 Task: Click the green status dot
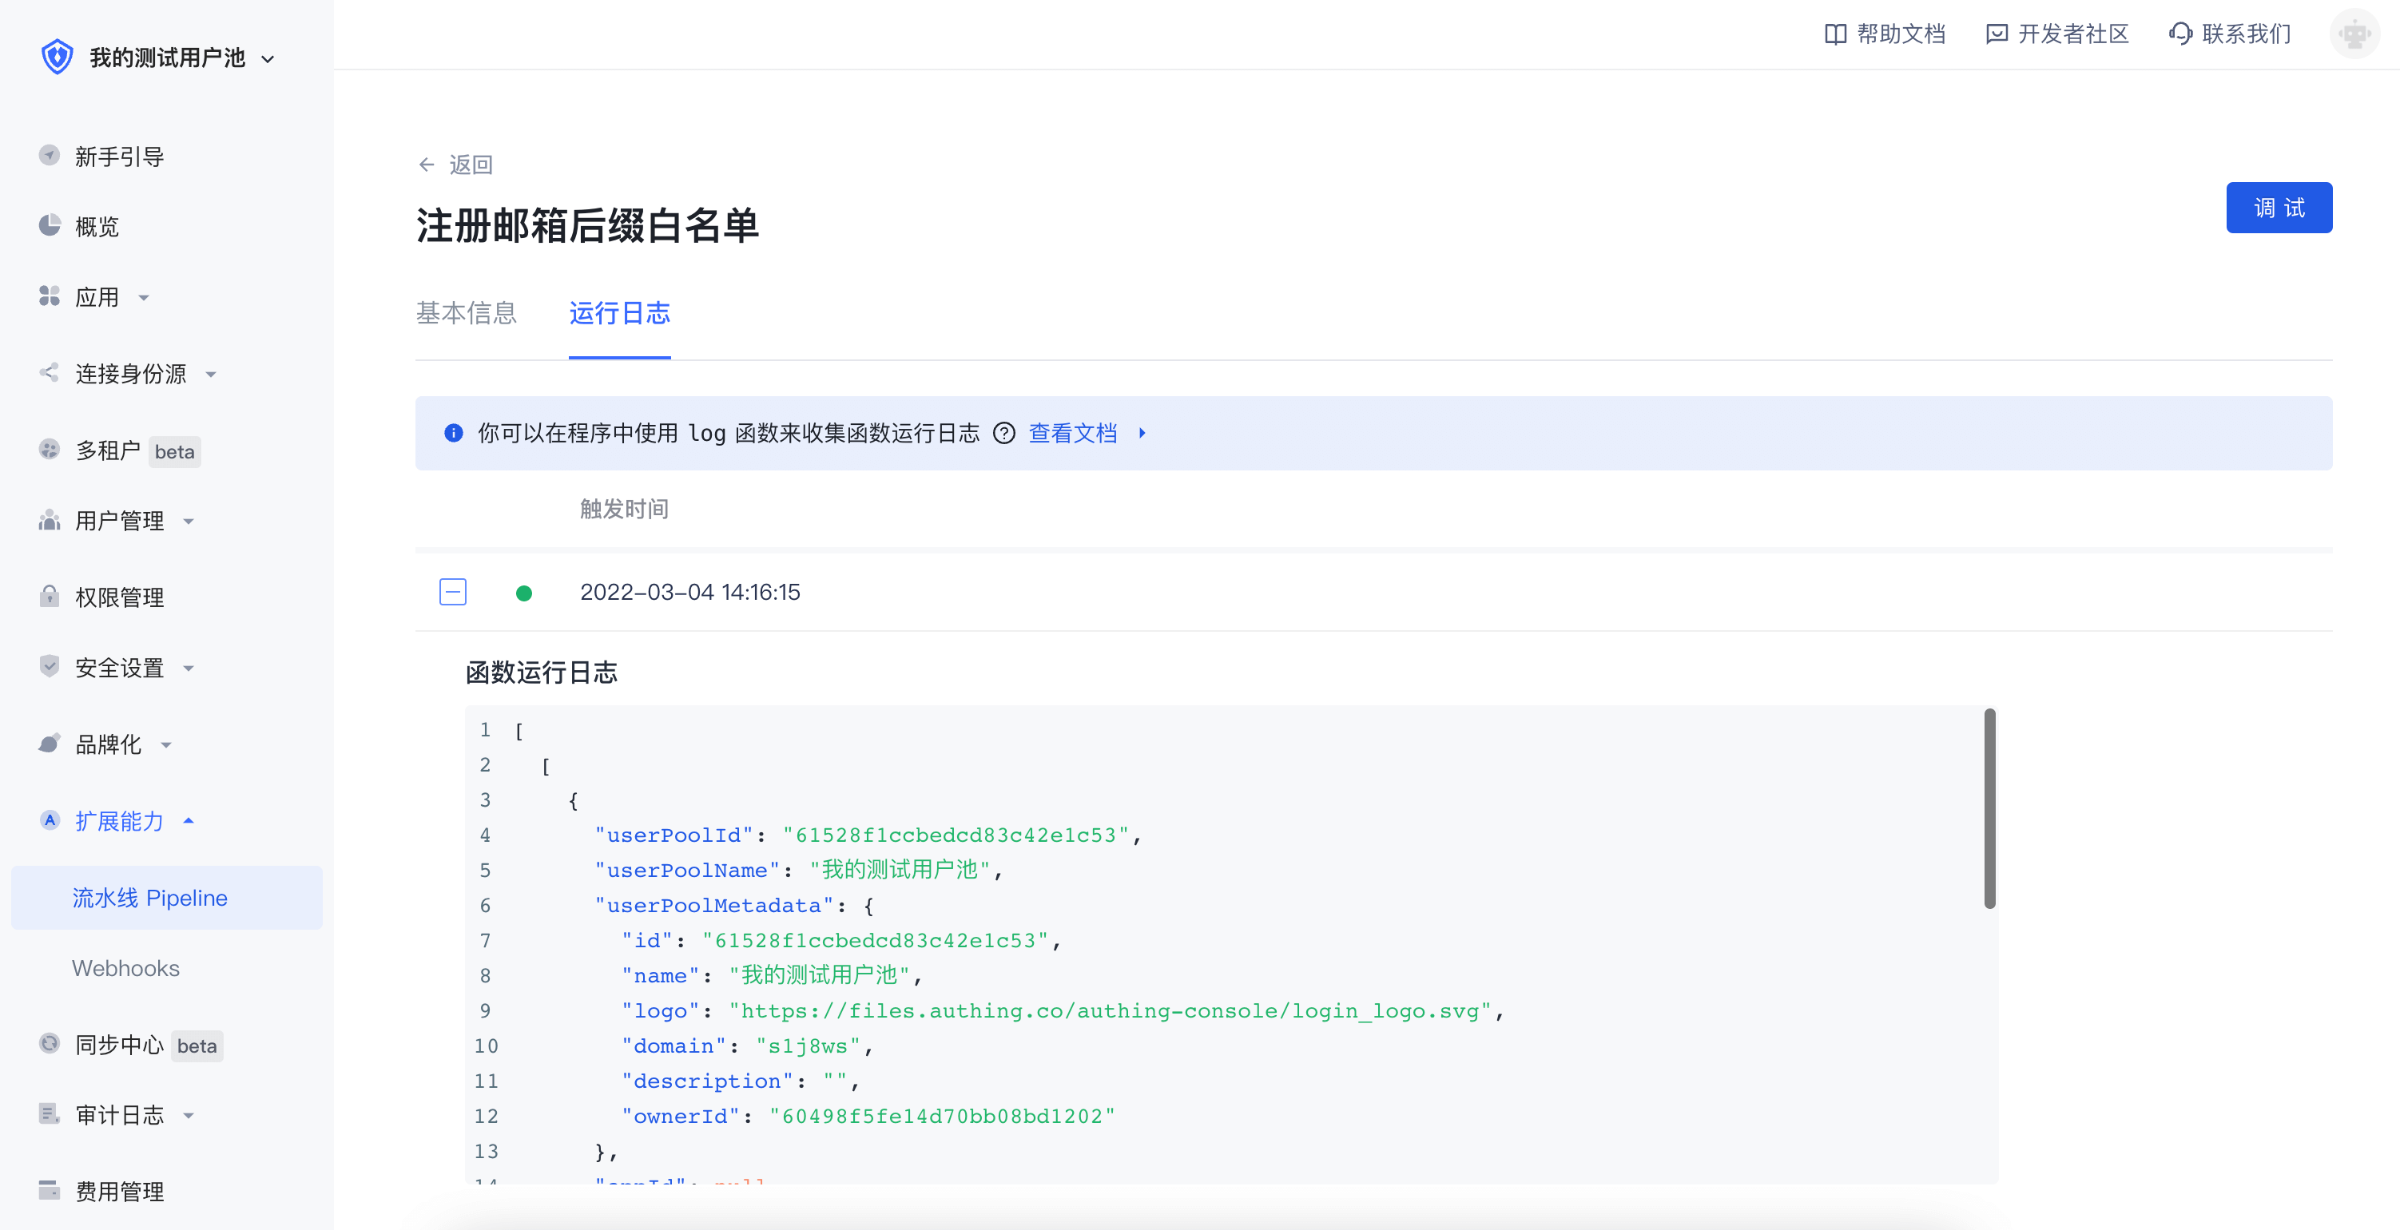coord(523,593)
